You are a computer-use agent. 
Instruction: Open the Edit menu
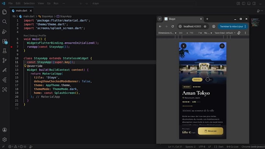coord(18,4)
